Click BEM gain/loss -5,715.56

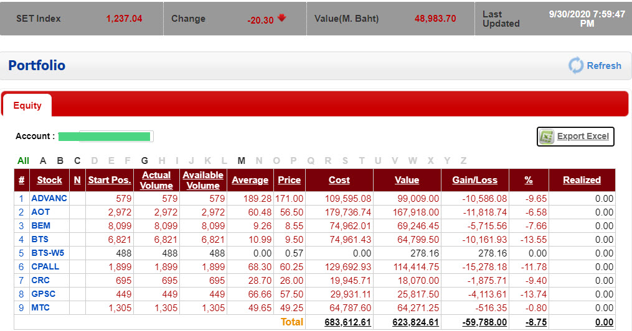pos(487,226)
